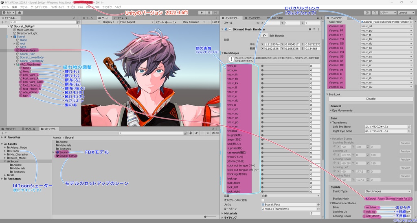417x223 pixels.
Task: Adjust the game view スケール slider
Action: [x=169, y=22]
